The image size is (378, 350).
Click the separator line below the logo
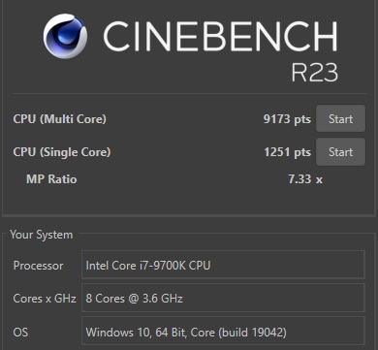click(190, 94)
